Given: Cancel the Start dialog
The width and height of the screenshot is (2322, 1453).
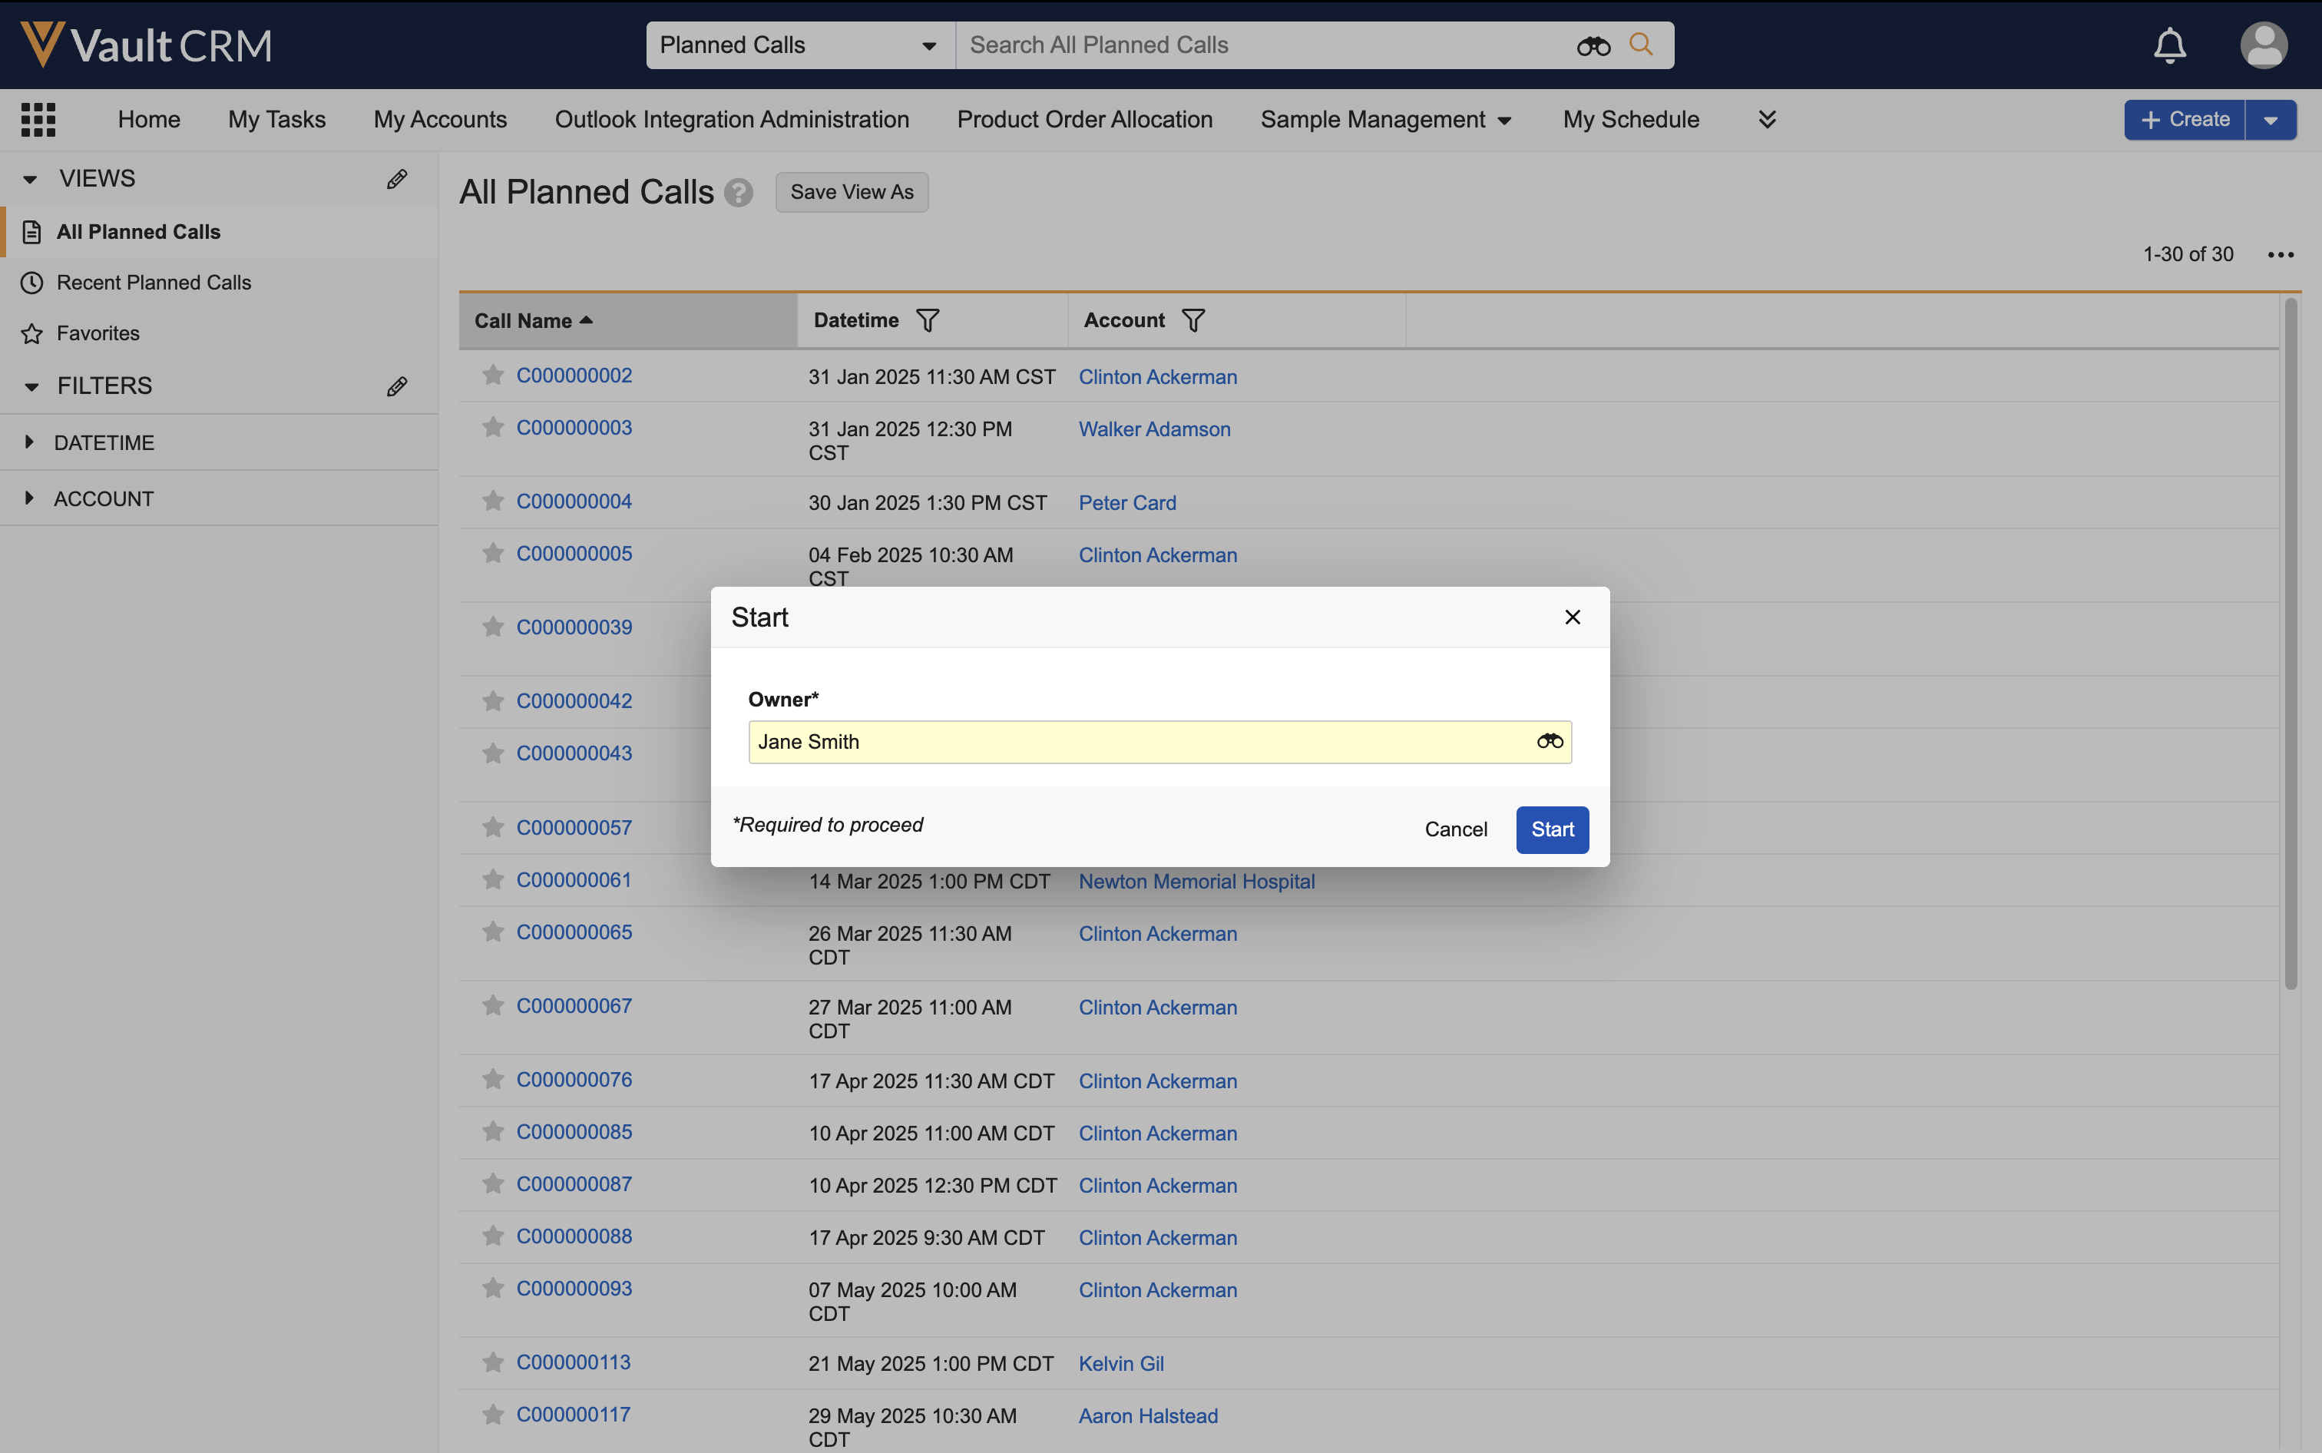Looking at the screenshot, I should click(x=1454, y=829).
